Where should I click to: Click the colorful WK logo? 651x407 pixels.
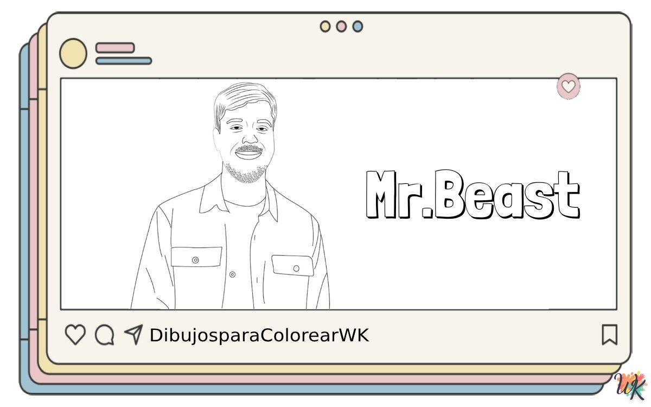point(631,386)
